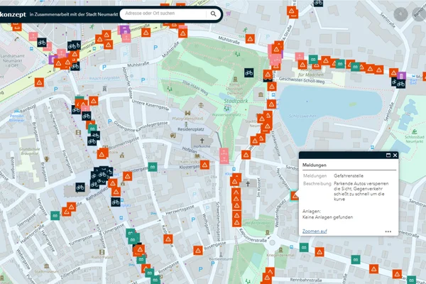The height and width of the screenshot is (284, 426).
Task: Close the Meldungen popup
Action: click(x=395, y=155)
